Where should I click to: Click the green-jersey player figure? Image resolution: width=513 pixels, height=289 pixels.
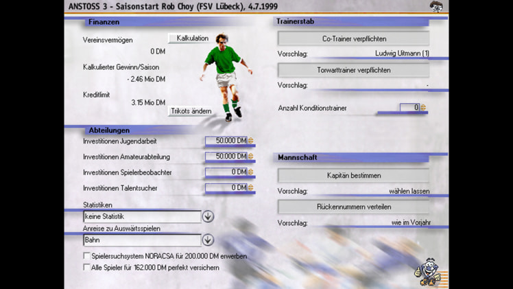[226, 78]
